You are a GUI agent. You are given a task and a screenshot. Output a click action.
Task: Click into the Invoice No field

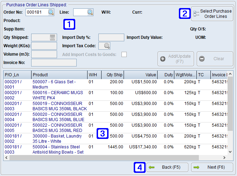54,63
